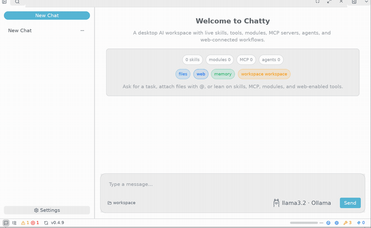
Task: Click the blue cube icon in status bar
Action: point(337,223)
